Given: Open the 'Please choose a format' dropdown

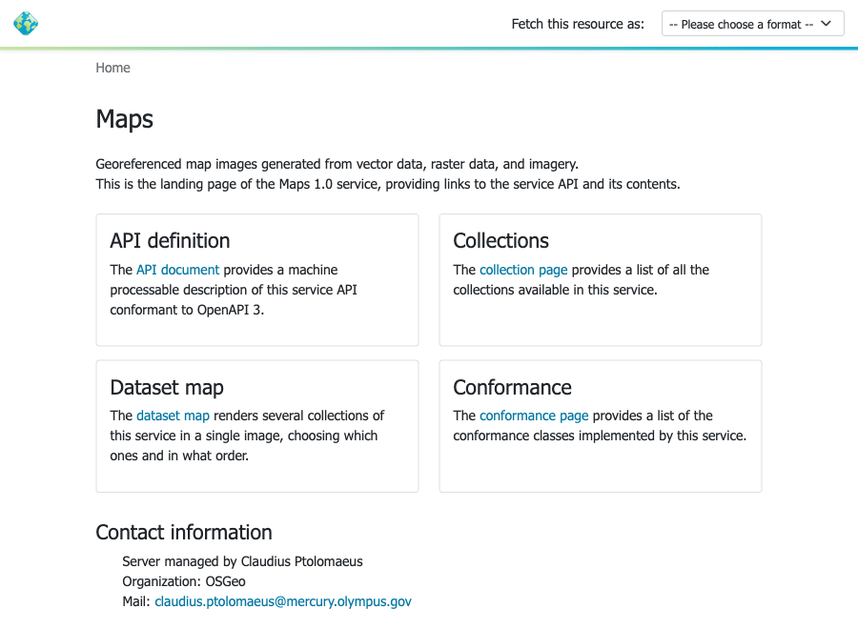Looking at the screenshot, I should tap(752, 24).
